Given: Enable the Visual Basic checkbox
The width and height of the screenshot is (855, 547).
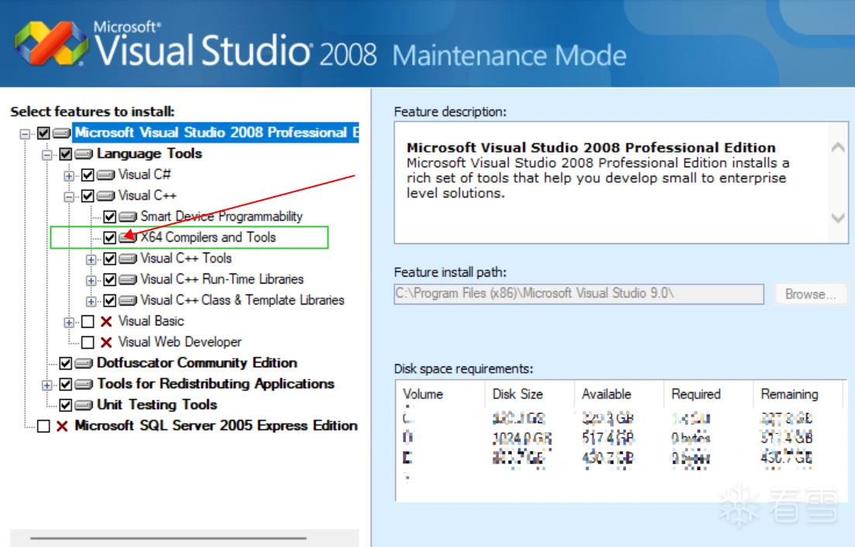Looking at the screenshot, I should point(88,322).
